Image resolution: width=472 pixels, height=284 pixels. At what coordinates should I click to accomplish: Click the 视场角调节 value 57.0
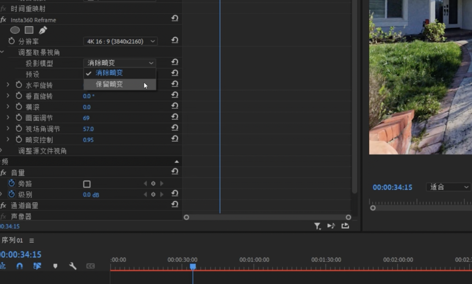tap(88, 129)
